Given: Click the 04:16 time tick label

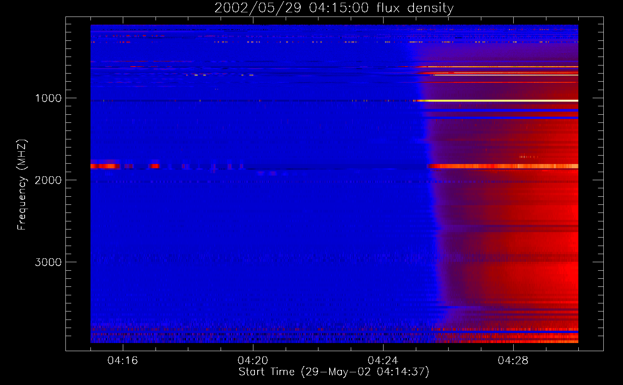Looking at the screenshot, I should 123,360.
